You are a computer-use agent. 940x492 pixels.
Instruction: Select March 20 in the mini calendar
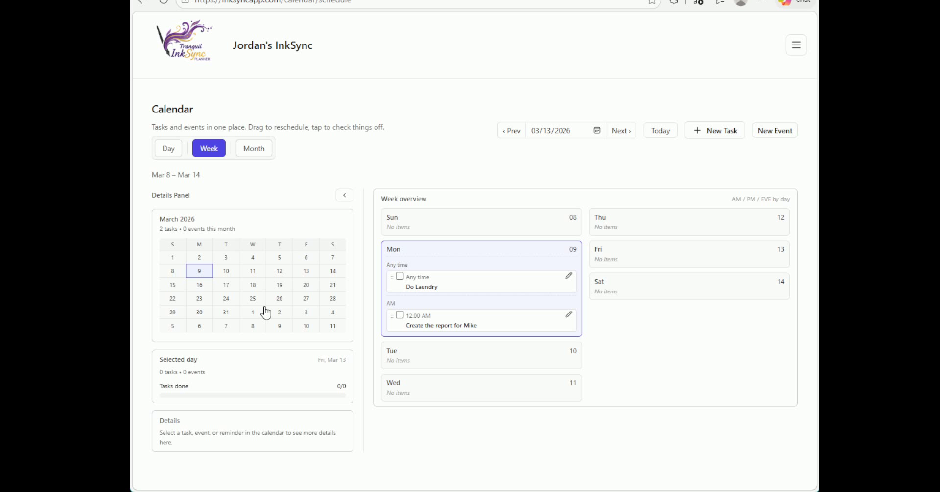(x=306, y=285)
